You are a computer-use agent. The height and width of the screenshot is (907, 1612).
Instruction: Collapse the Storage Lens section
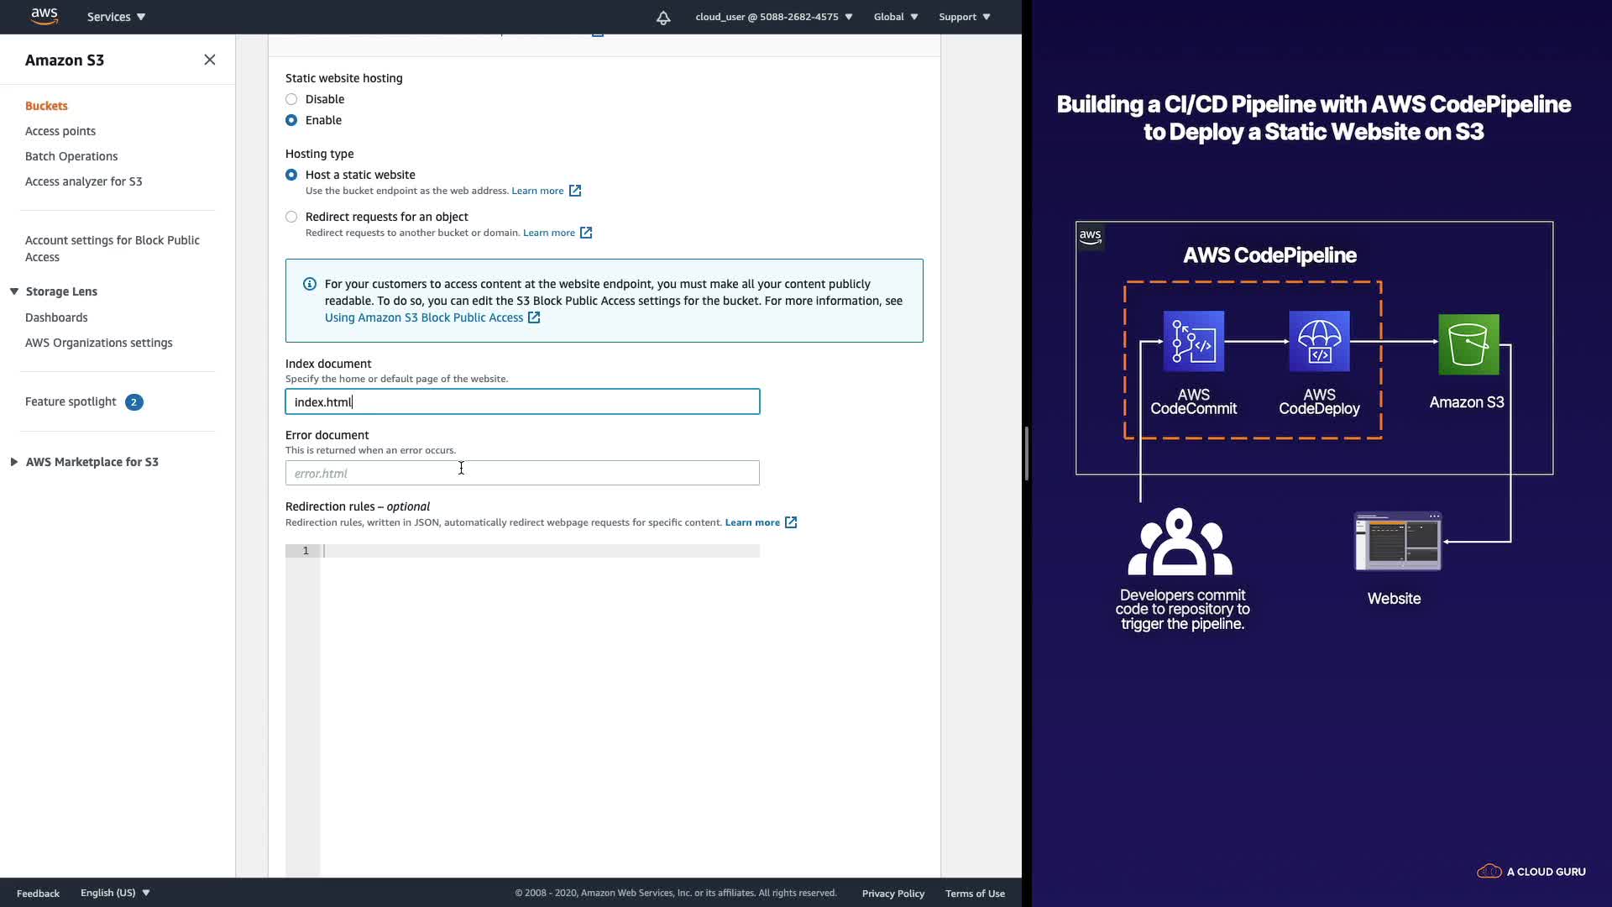pyautogui.click(x=14, y=291)
